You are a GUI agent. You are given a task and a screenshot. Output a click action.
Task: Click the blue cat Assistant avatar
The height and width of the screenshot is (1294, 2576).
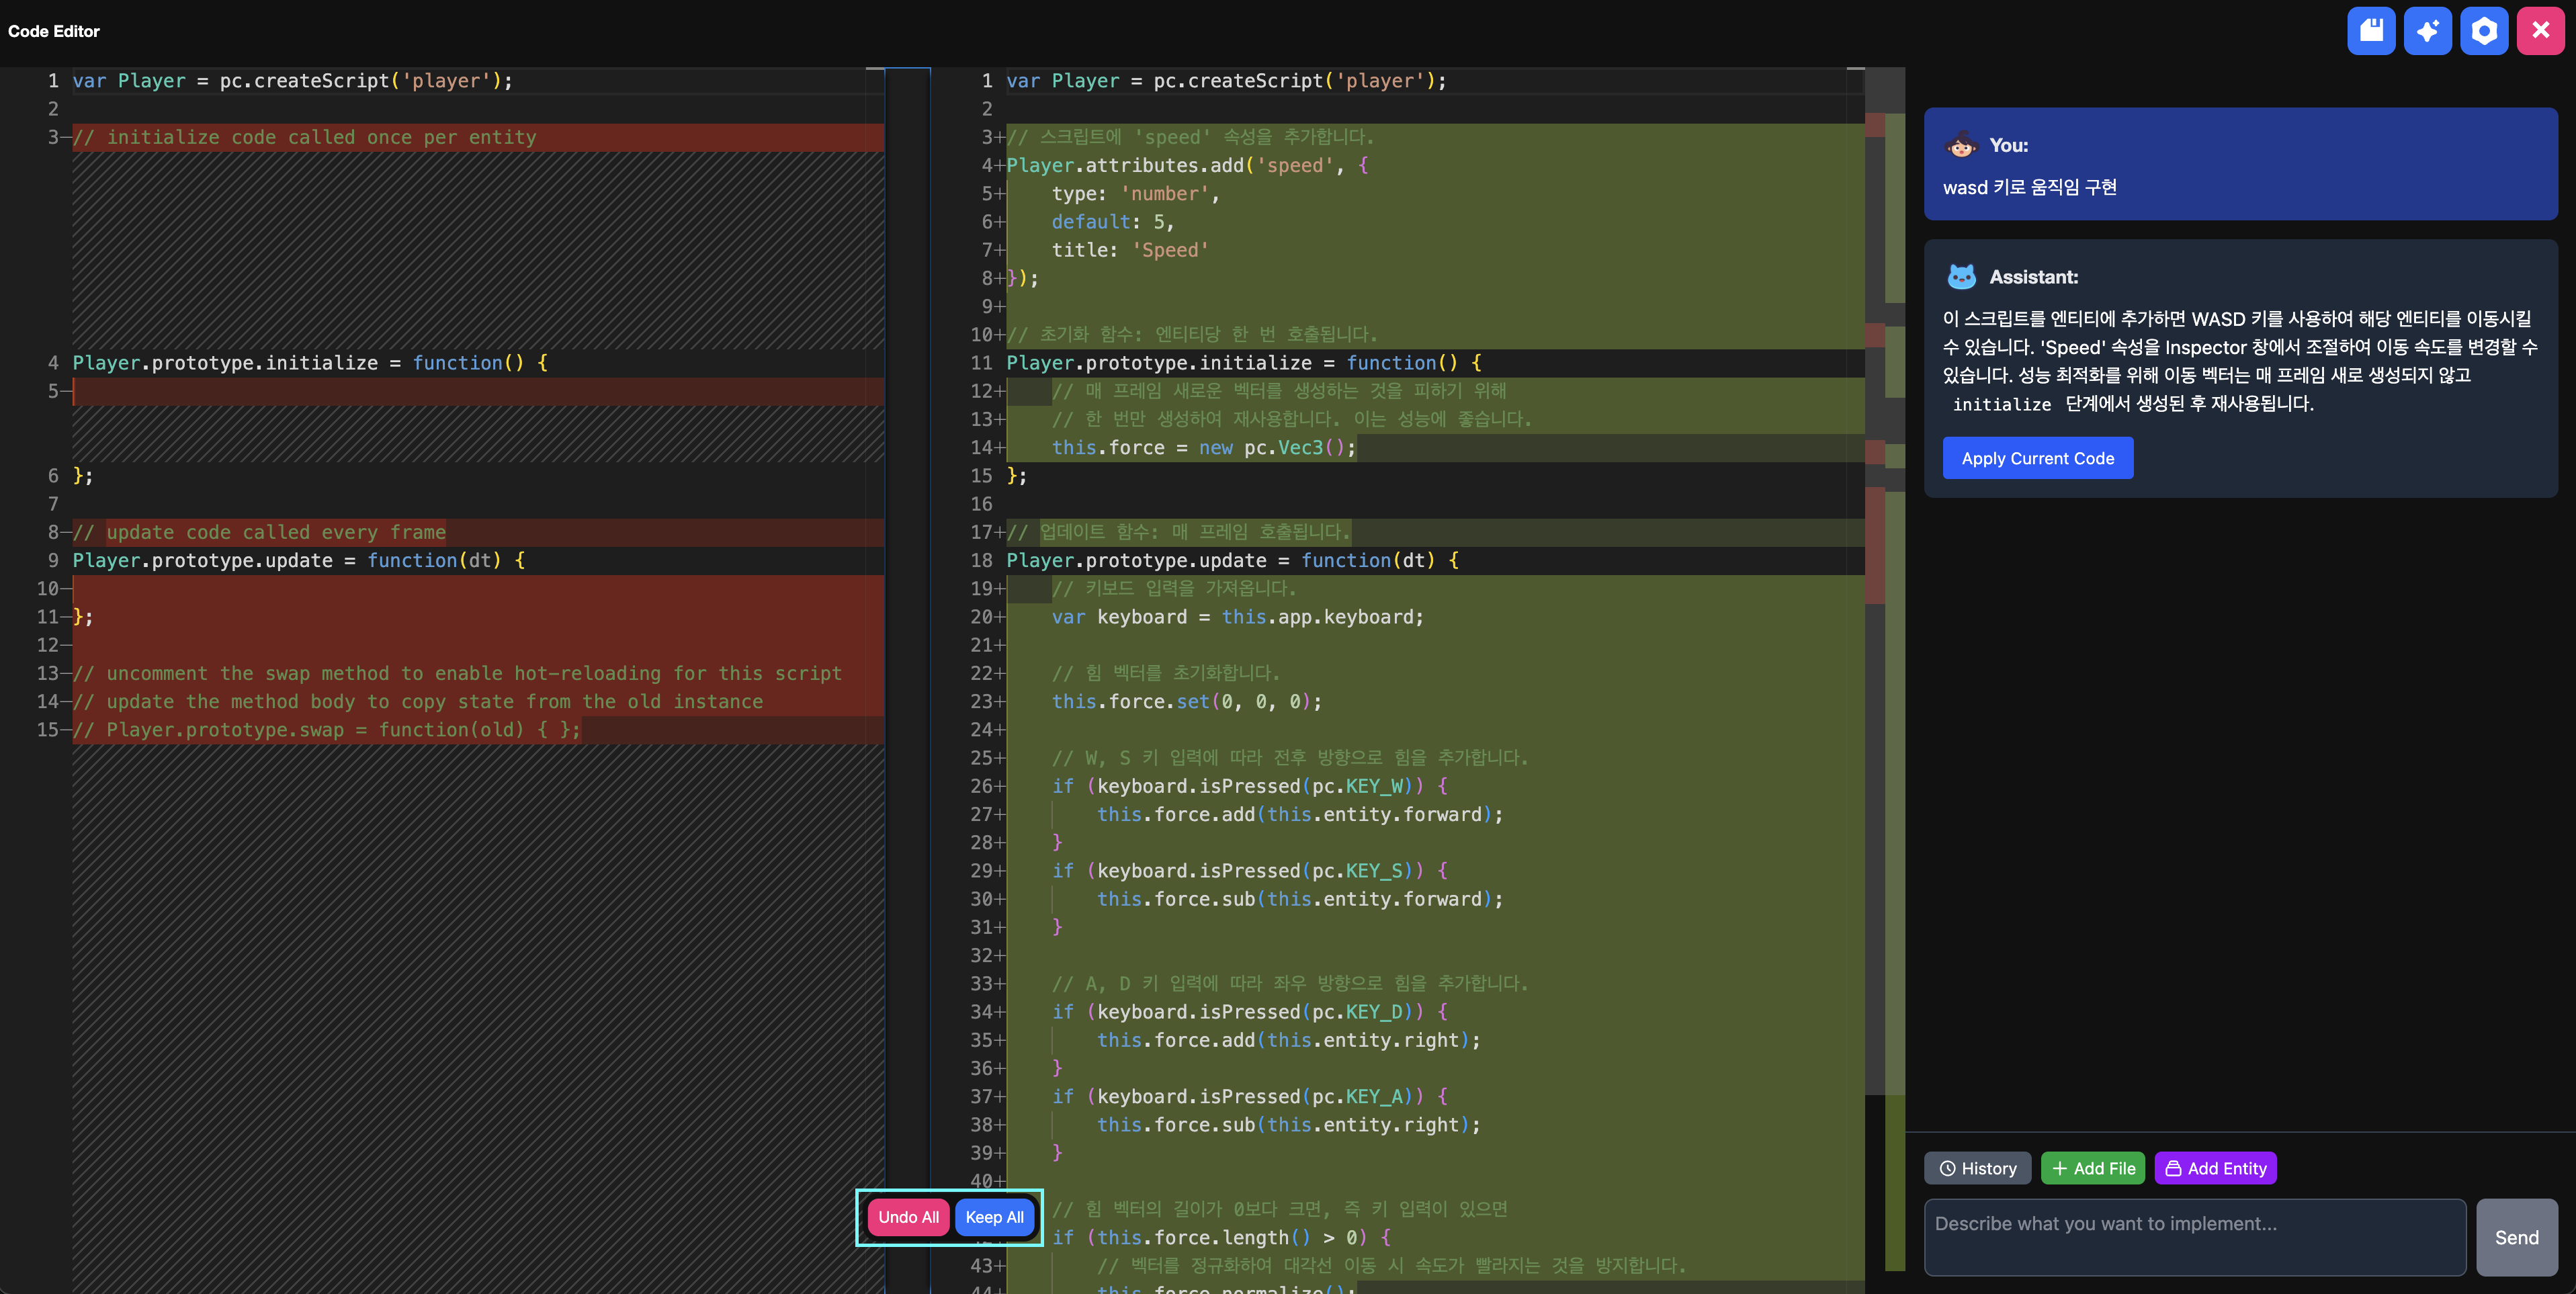pos(1961,277)
